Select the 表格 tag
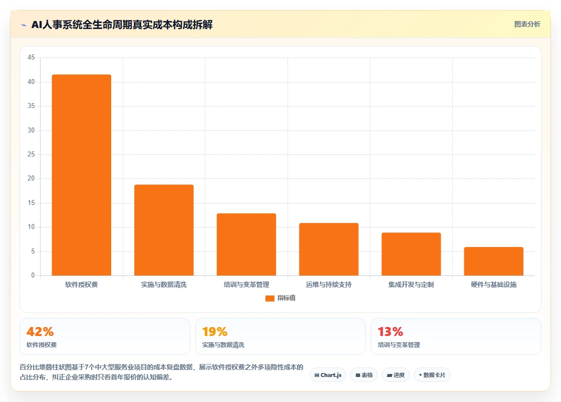This screenshot has width=561, height=402. click(x=364, y=375)
